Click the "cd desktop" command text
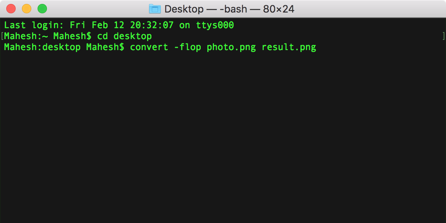Viewport: 446px width, 223px height. [124, 36]
